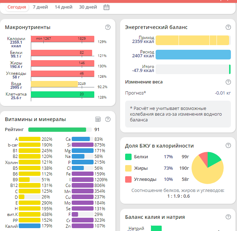Open table view of Витамины и минералы
The image size is (237, 231).
tap(98, 119)
